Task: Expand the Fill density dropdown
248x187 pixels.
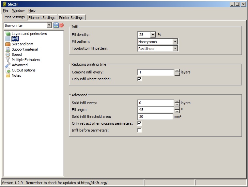Action: pyautogui.click(x=153, y=35)
